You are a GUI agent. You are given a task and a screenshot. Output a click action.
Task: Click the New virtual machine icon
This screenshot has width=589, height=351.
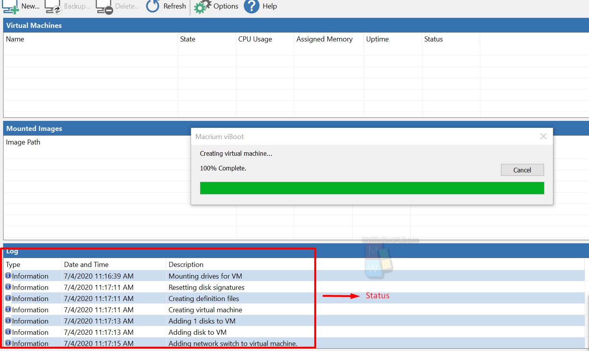point(10,7)
